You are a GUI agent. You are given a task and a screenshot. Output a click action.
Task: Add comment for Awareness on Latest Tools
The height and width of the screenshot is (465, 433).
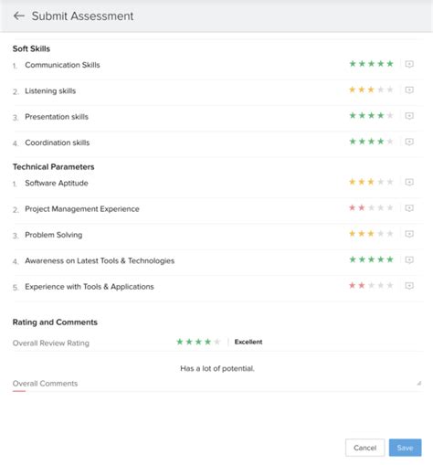[x=409, y=259]
